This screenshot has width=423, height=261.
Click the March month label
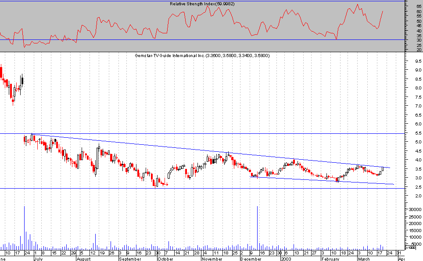(364, 259)
